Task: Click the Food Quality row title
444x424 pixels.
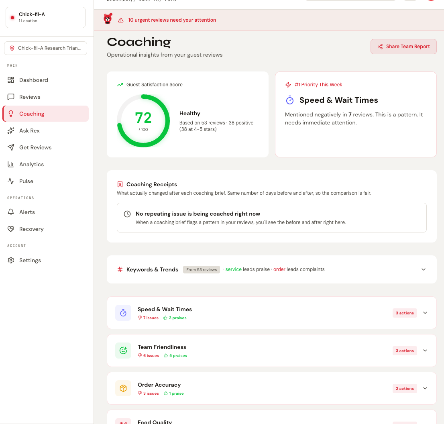Action: pyautogui.click(x=155, y=422)
